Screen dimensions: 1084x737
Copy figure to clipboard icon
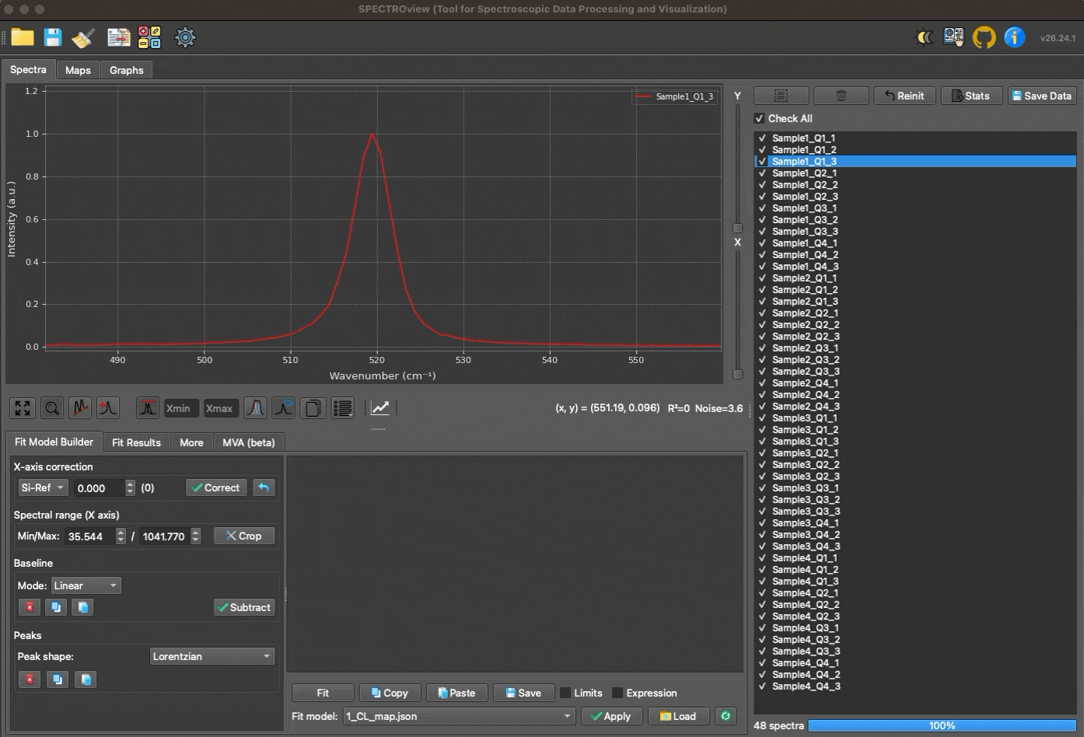click(x=313, y=408)
